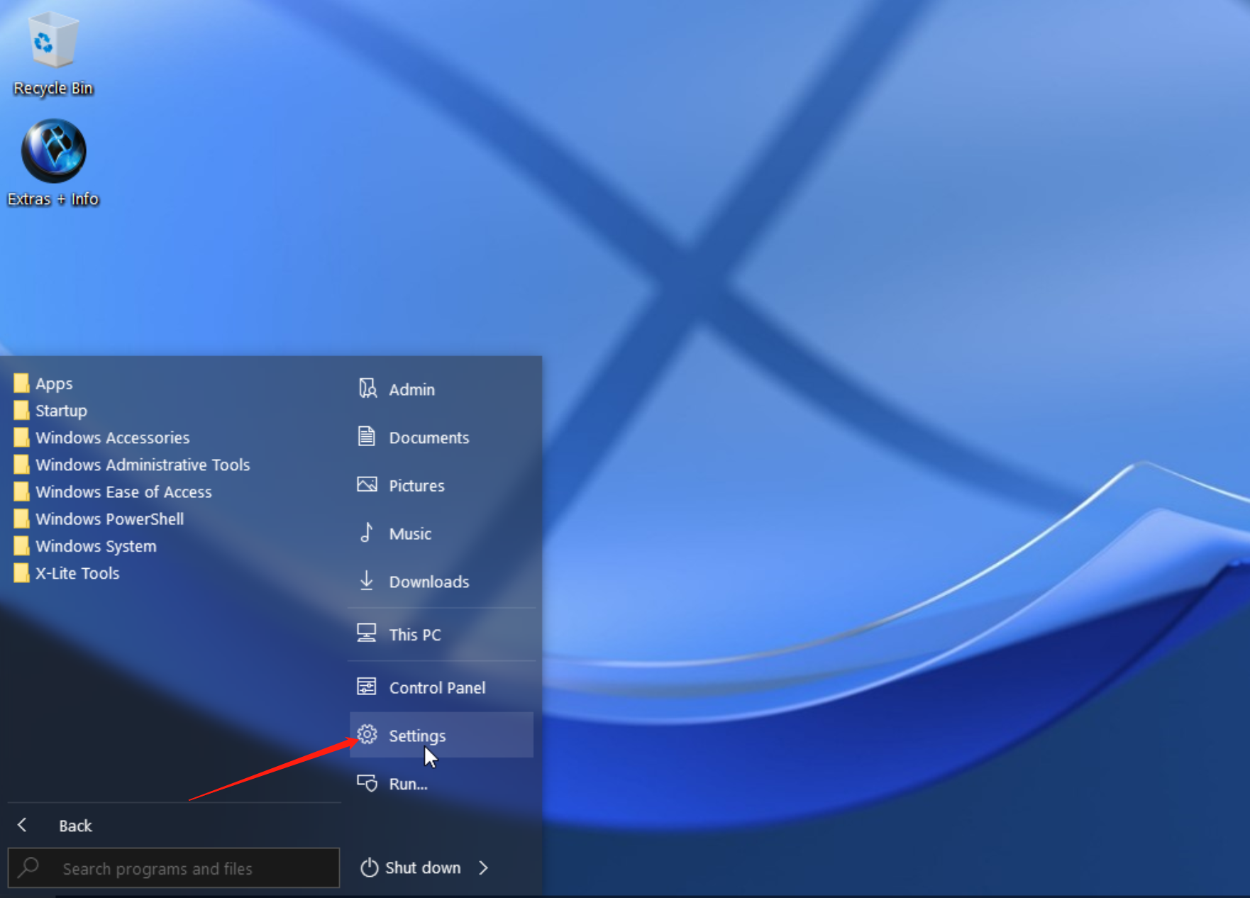The width and height of the screenshot is (1250, 898).
Task: Click the Pictures image icon
Action: pyautogui.click(x=367, y=484)
